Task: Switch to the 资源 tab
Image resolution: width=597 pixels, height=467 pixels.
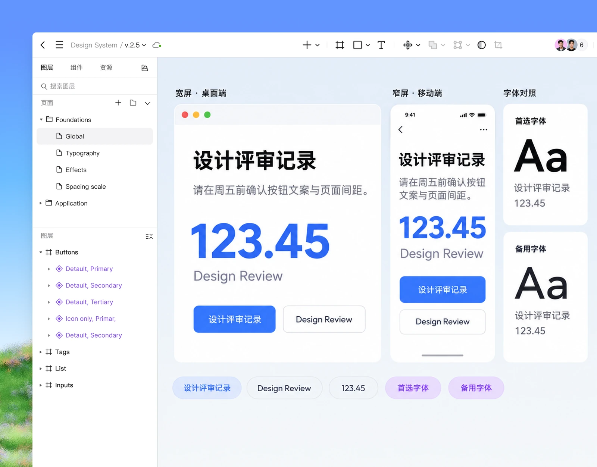Action: click(106, 68)
